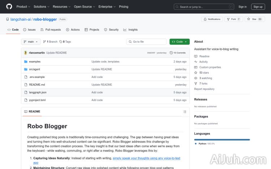View the 0 Tags page

pyautogui.click(x=65, y=42)
